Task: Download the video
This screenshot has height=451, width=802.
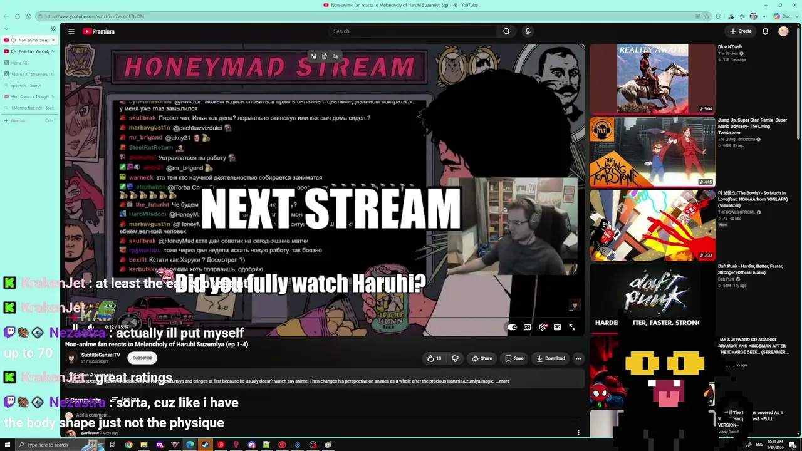Action: pyautogui.click(x=551, y=358)
